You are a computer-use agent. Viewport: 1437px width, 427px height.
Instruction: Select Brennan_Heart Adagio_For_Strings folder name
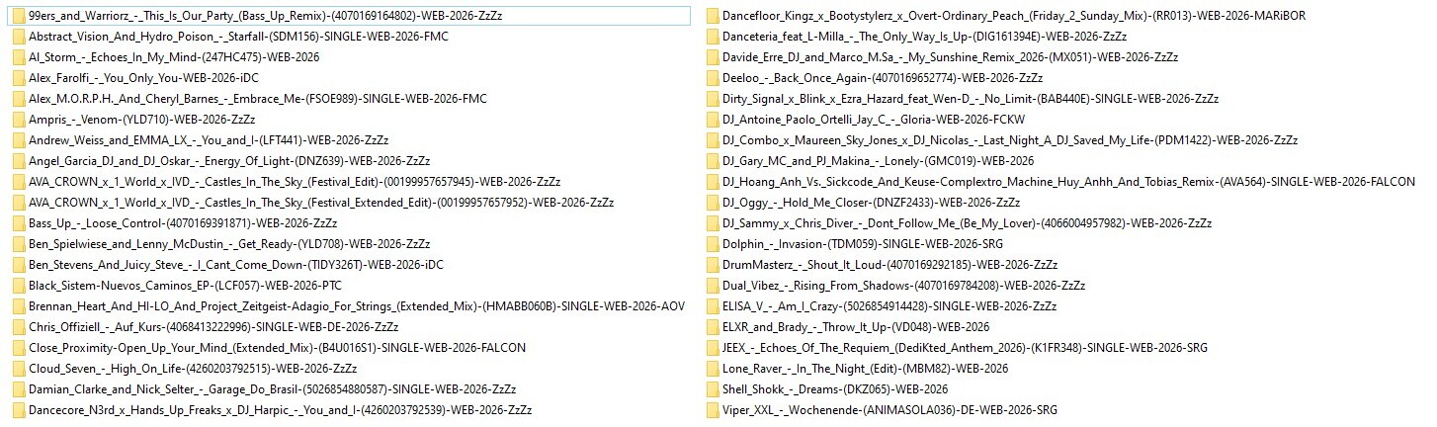pyautogui.click(x=357, y=306)
